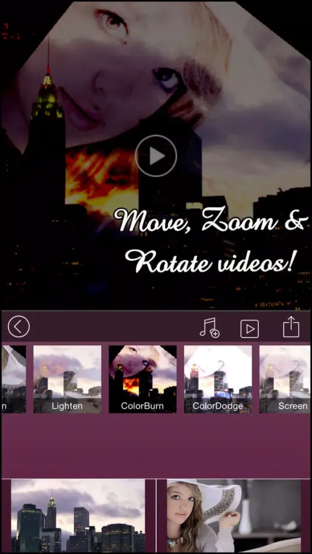Image resolution: width=312 pixels, height=554 pixels.
Task: Open the play preview box icon
Action: pyautogui.click(x=249, y=329)
